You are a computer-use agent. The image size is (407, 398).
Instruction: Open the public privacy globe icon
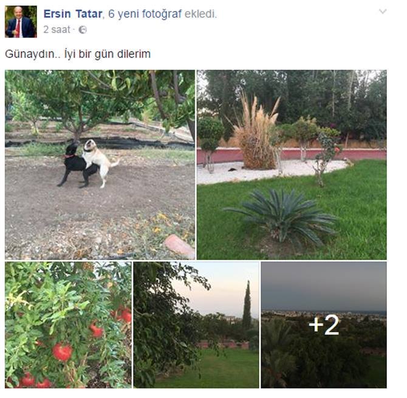point(82,30)
